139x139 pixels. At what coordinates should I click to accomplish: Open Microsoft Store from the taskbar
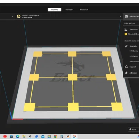11,137
